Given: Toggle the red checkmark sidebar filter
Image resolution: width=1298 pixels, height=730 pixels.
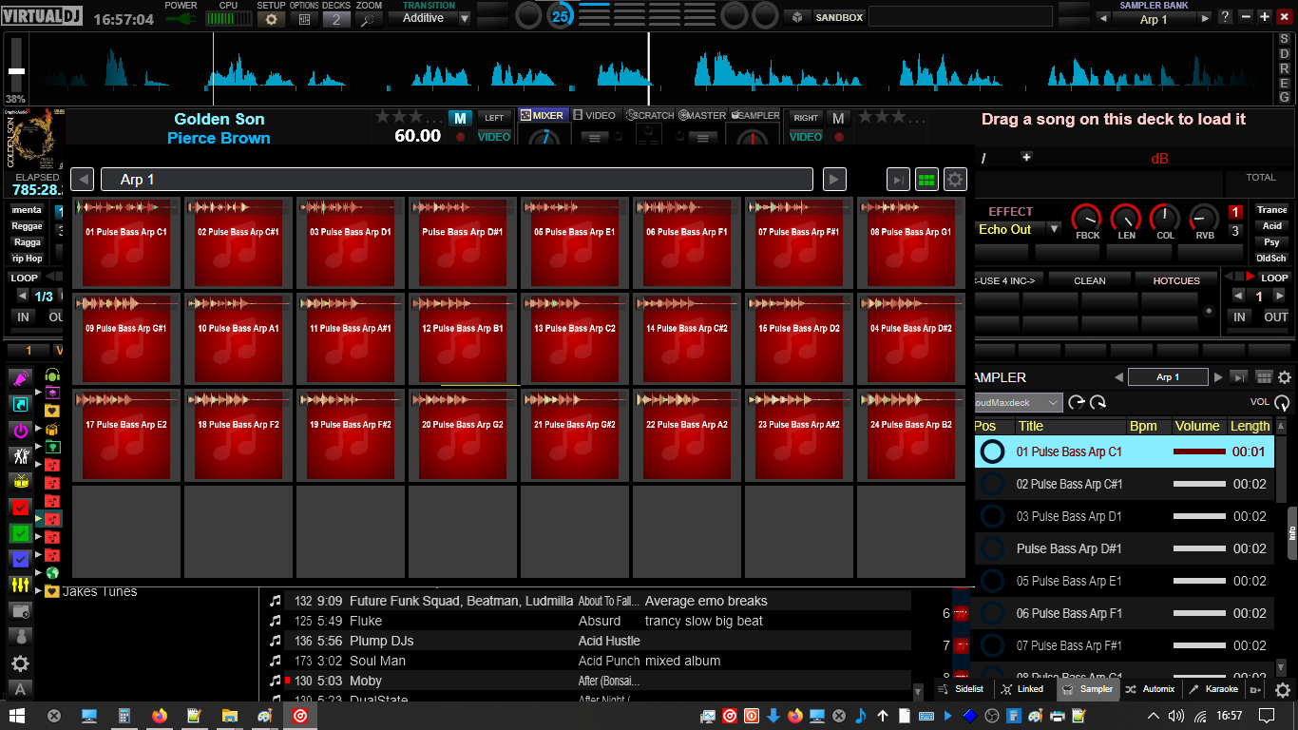Looking at the screenshot, I should coord(20,508).
